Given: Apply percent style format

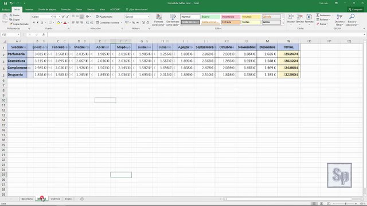Looking at the screenshot, I should click(x=134, y=23).
